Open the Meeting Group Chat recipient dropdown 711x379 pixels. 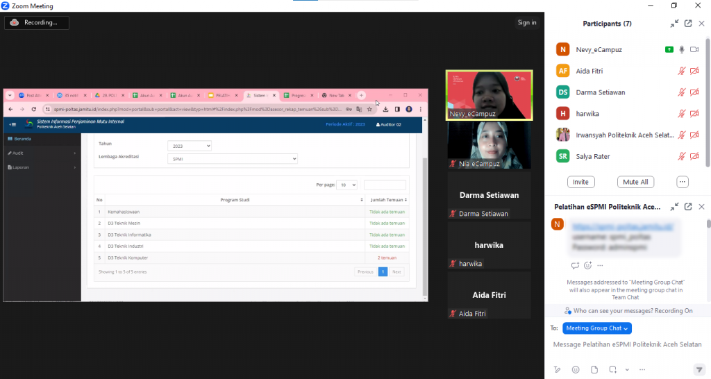tap(597, 328)
